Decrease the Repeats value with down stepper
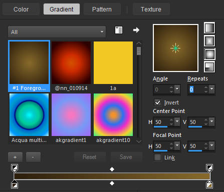 (x=206, y=91)
